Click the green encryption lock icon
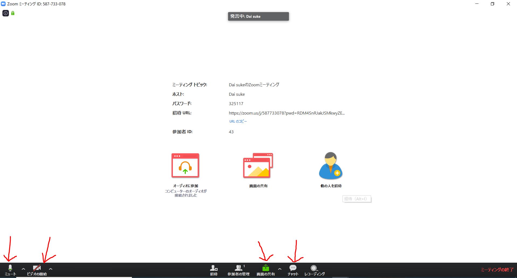 point(13,13)
